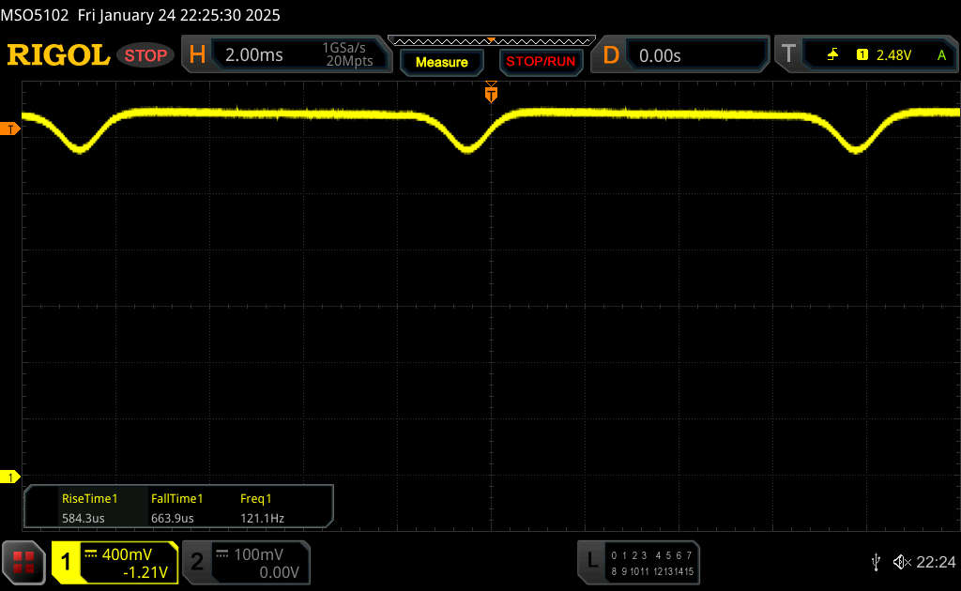961x591 pixels.
Task: Open horizontal timebase settings labeled H
Action: (x=197, y=55)
